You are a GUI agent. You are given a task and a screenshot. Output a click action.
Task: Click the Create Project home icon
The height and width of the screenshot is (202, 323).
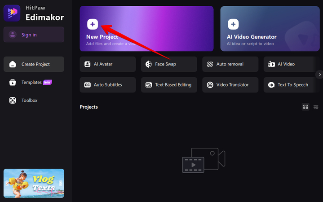coord(13,64)
